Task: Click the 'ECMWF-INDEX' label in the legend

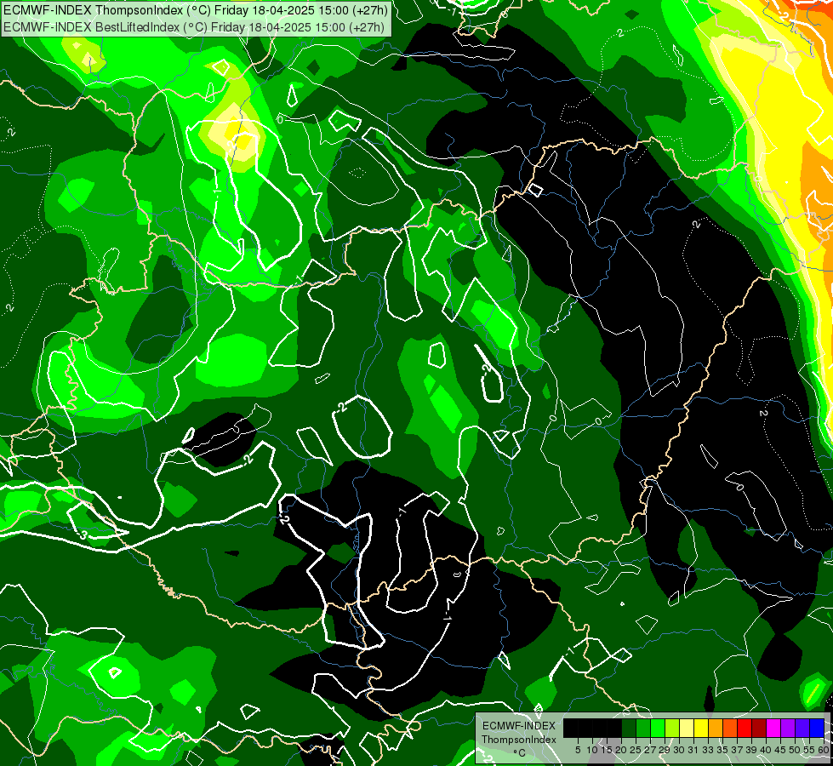Action: (x=519, y=726)
